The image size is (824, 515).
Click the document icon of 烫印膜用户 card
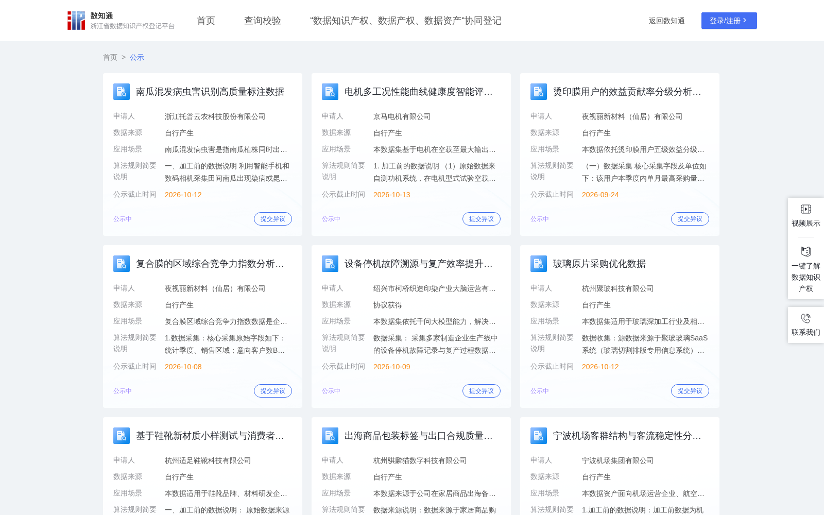(x=539, y=92)
